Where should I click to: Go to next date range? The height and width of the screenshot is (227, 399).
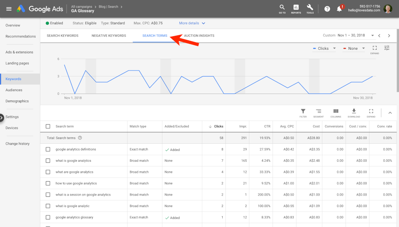click(x=389, y=35)
